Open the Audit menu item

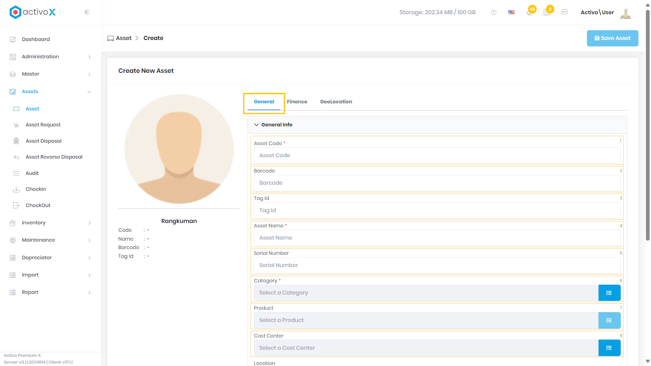[x=32, y=173]
